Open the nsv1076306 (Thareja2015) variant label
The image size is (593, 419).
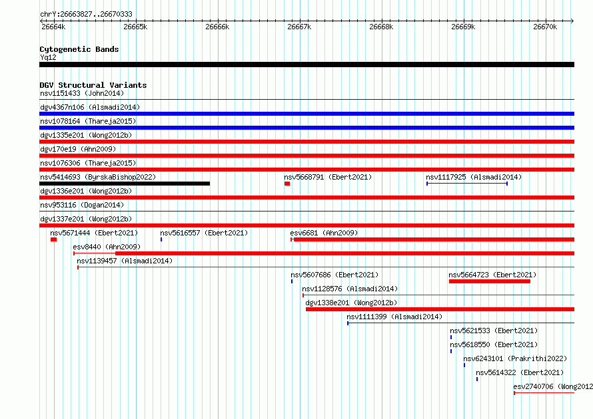(88, 163)
